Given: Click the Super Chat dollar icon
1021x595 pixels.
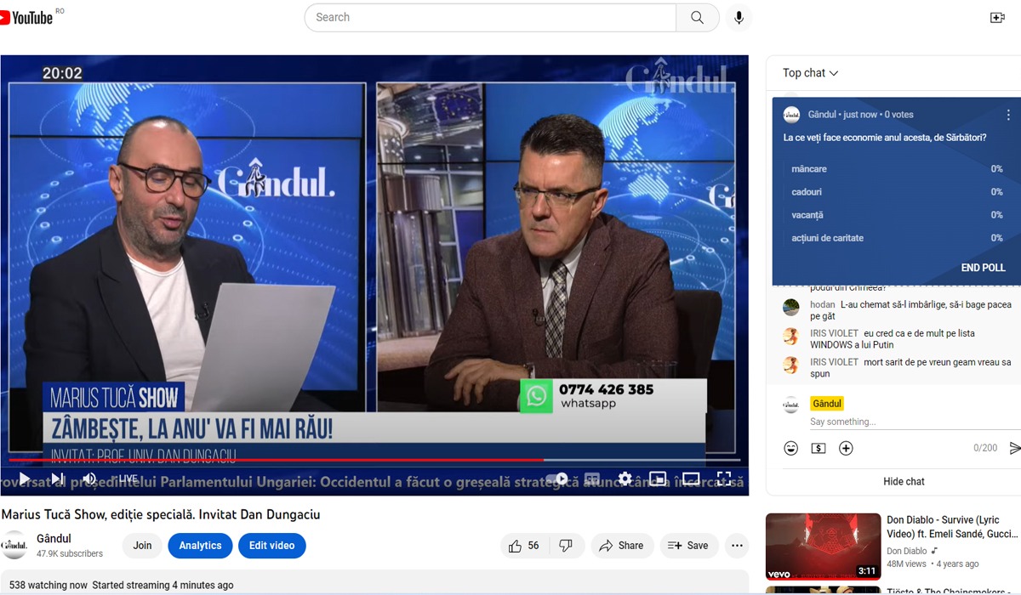Looking at the screenshot, I should (819, 448).
